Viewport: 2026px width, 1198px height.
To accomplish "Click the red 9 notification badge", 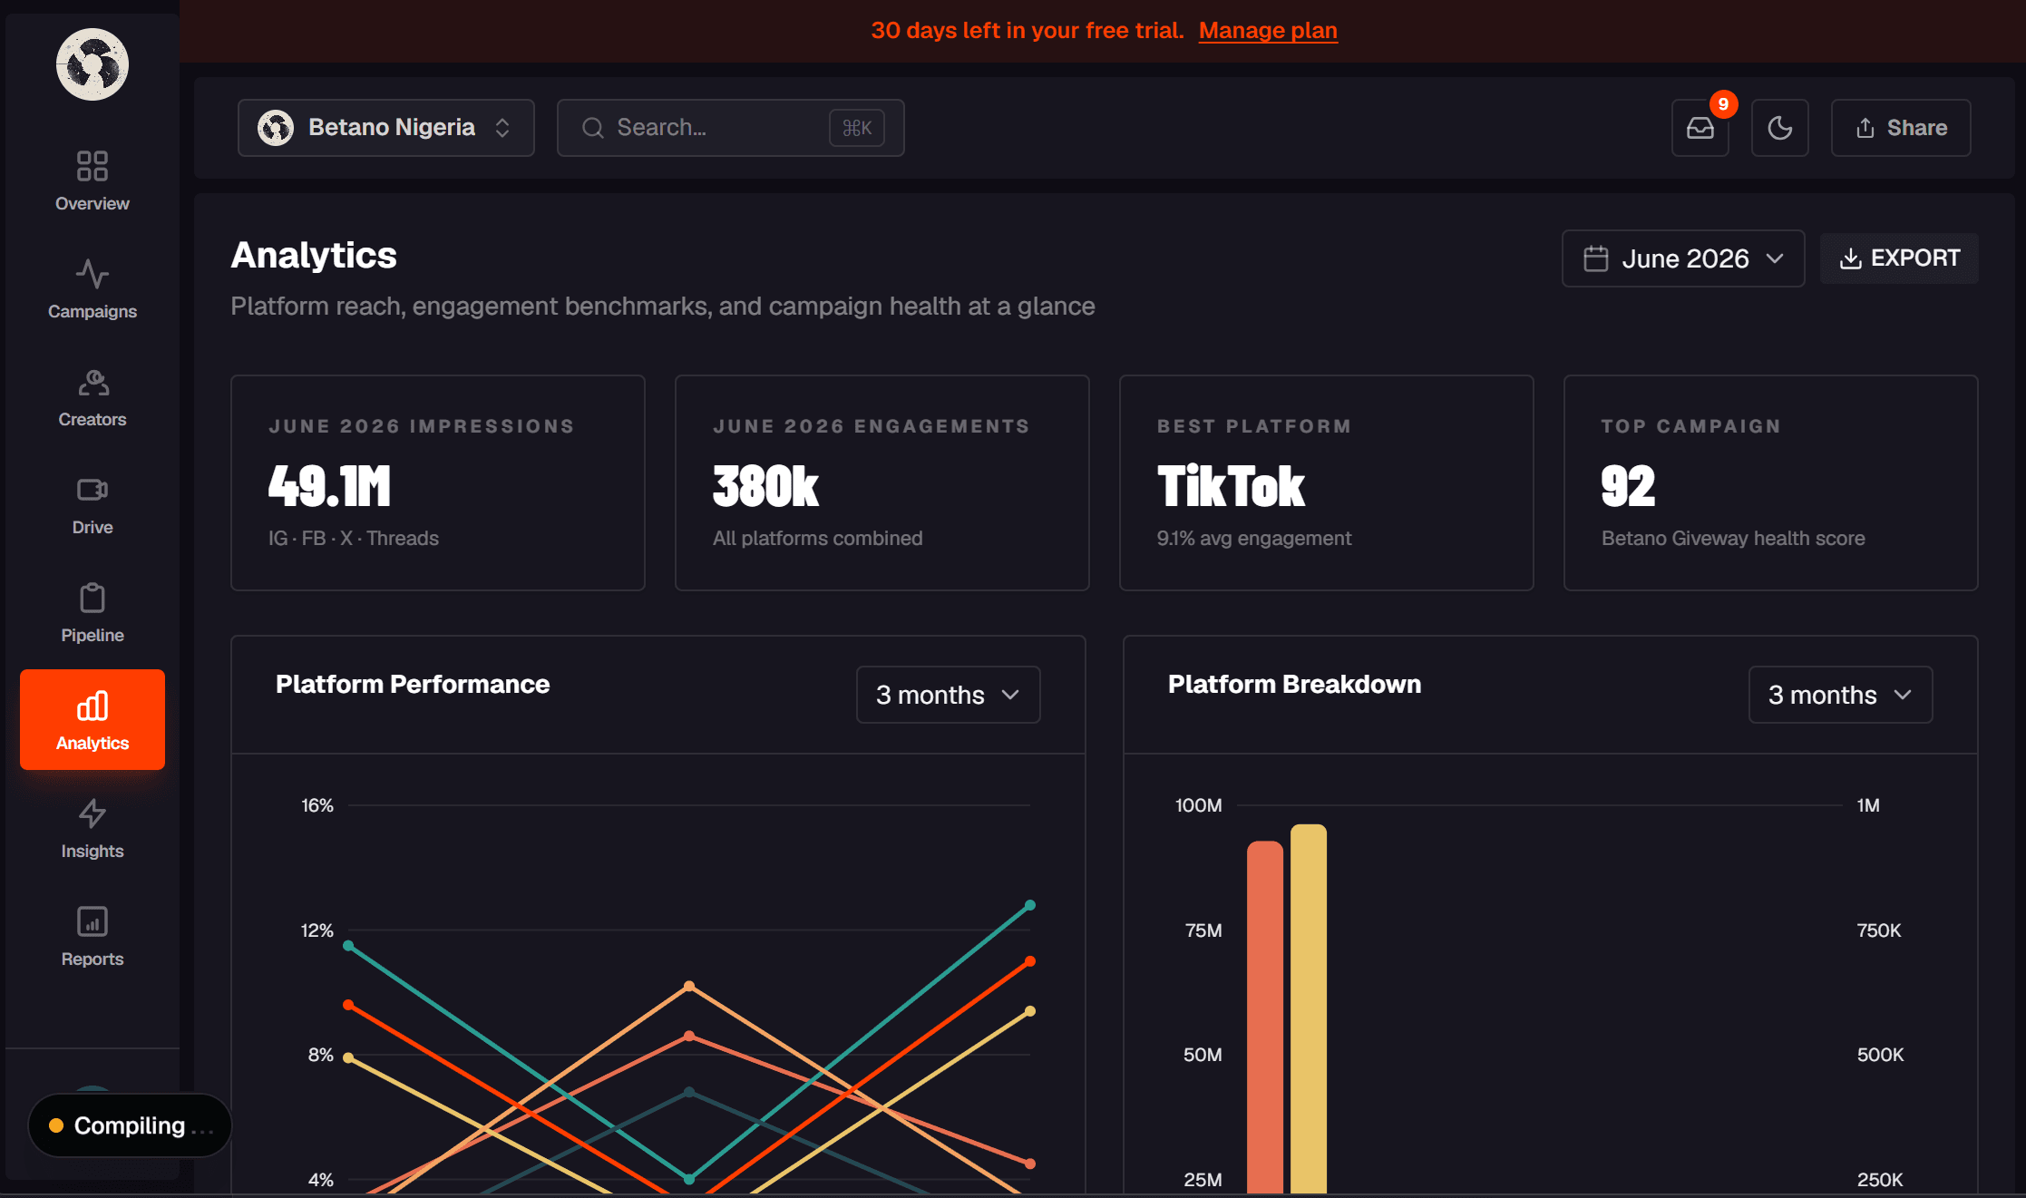I will tap(1723, 104).
